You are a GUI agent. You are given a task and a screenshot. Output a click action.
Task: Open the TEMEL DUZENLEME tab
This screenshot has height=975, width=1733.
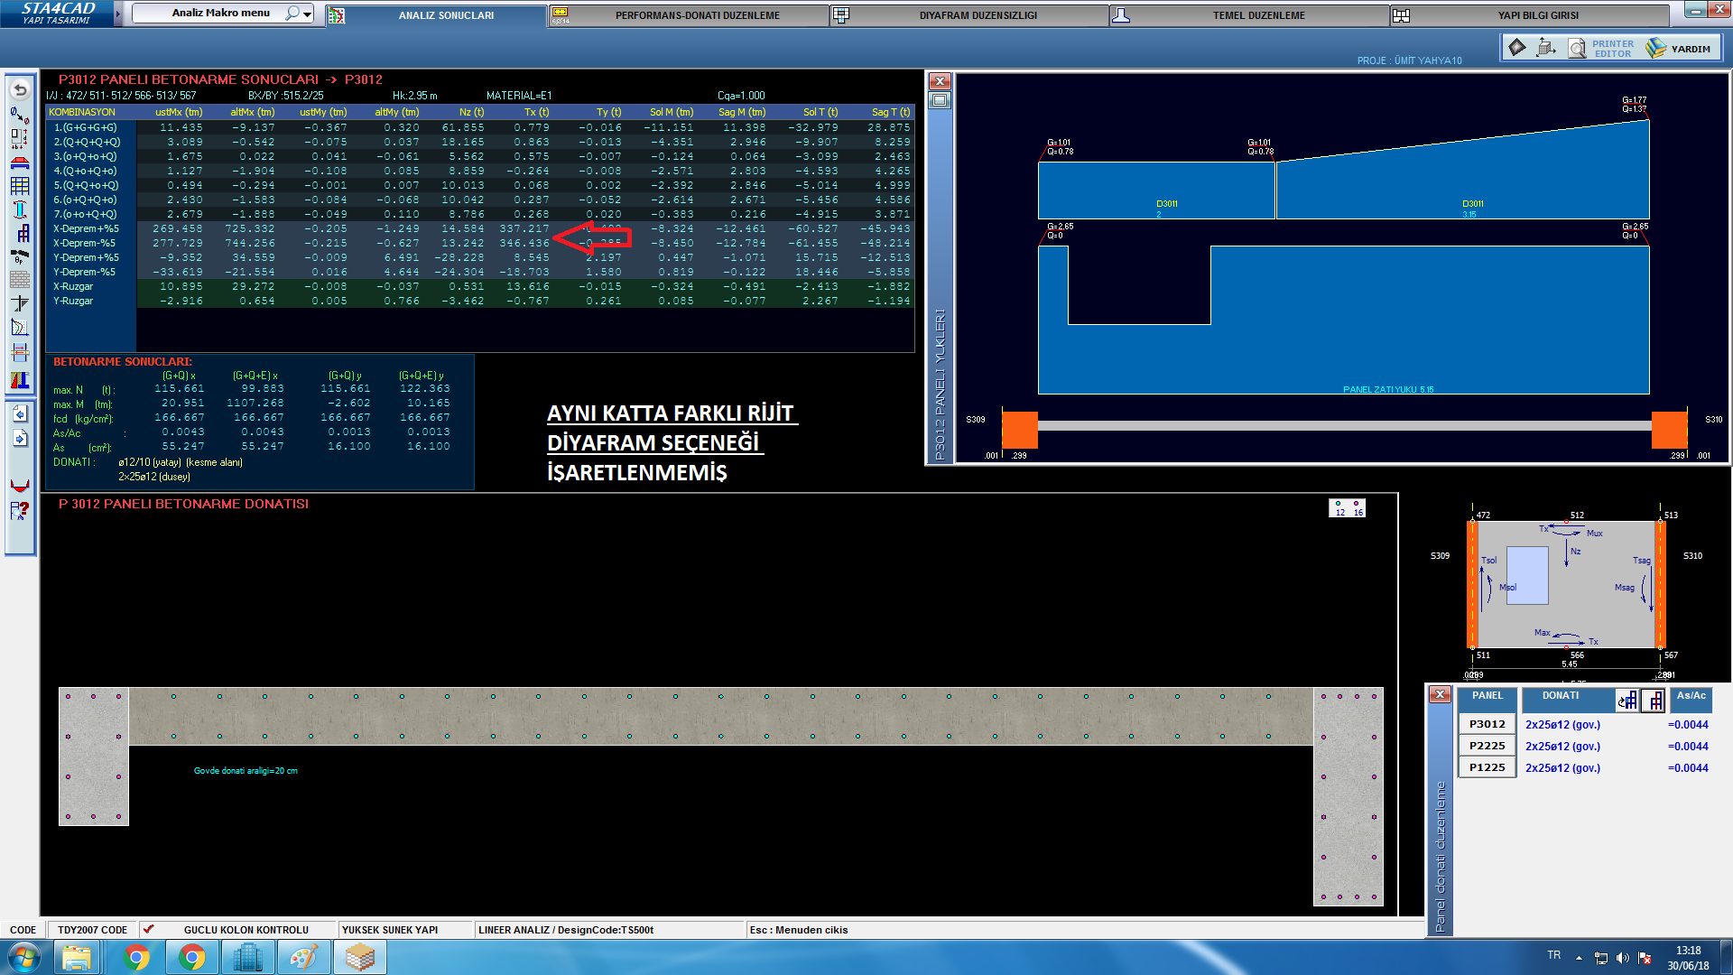[1258, 15]
